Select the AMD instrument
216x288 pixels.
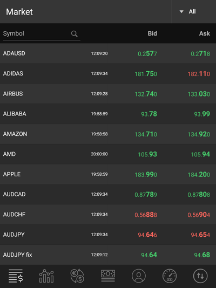(x=108, y=154)
